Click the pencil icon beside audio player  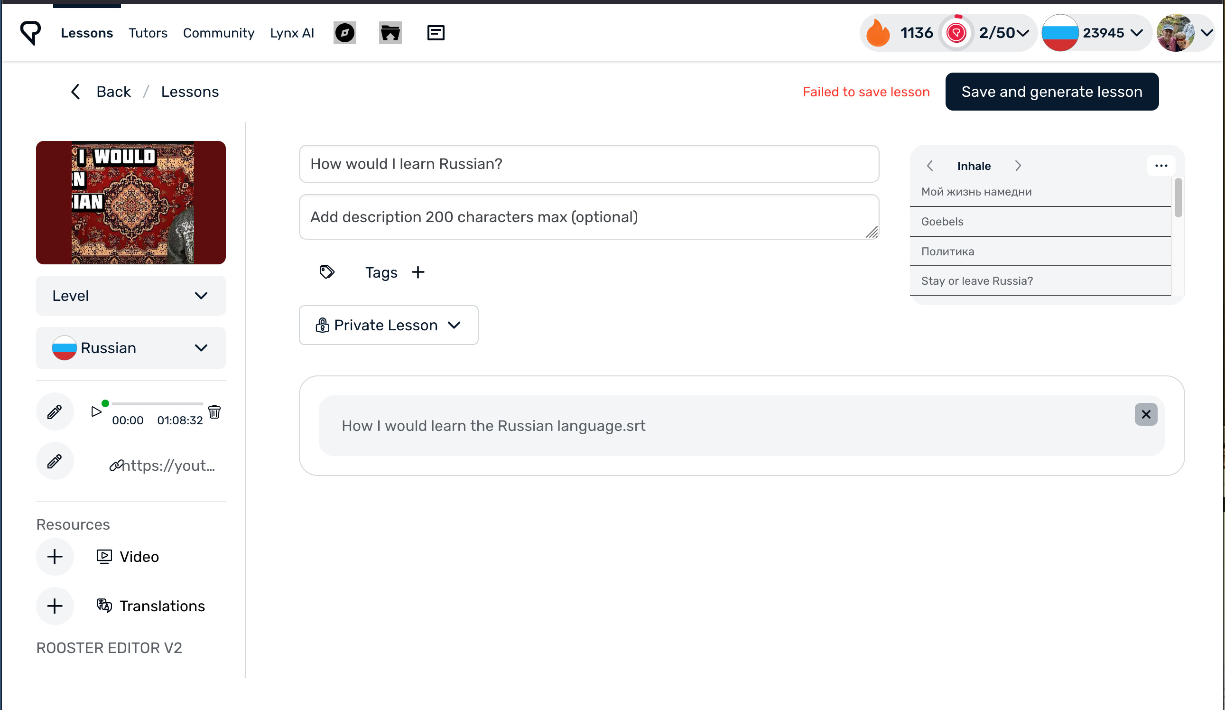coord(55,412)
